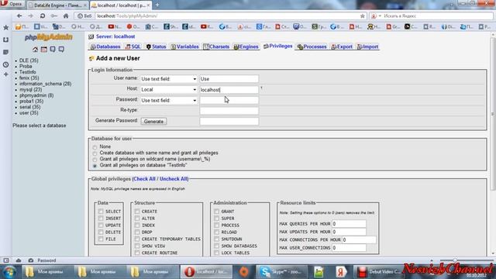Click the Generate password button
The height and width of the screenshot is (279, 496).
[x=153, y=122]
